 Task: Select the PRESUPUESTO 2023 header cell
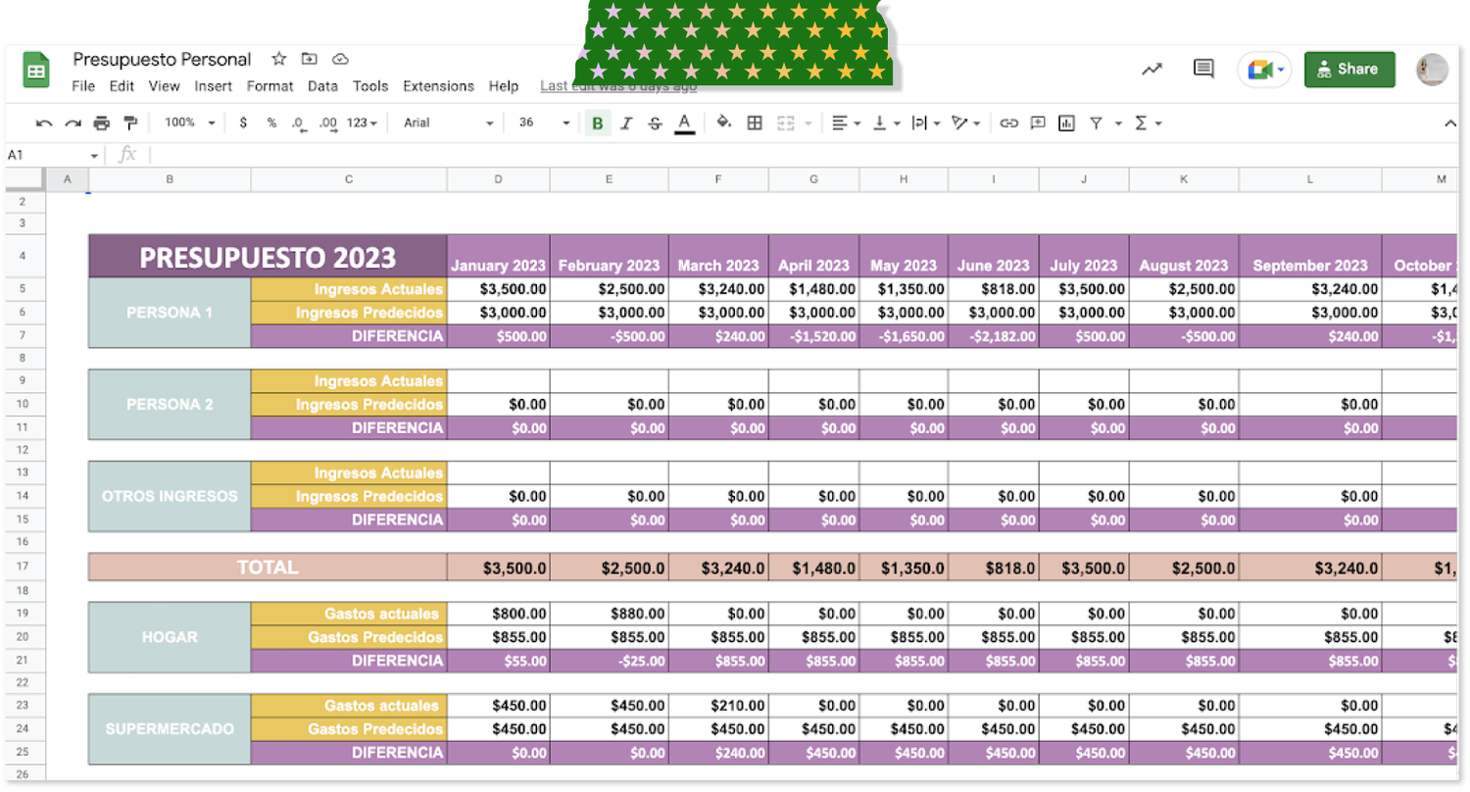pyautogui.click(x=268, y=257)
